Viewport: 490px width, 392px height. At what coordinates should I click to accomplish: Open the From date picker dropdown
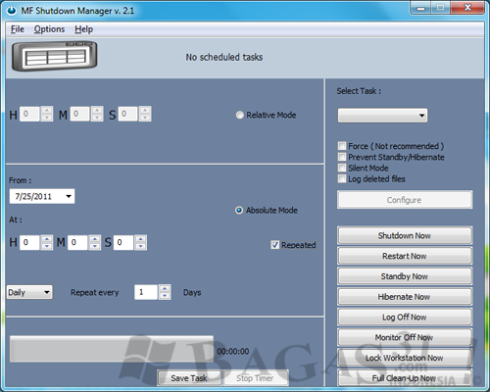(x=69, y=196)
